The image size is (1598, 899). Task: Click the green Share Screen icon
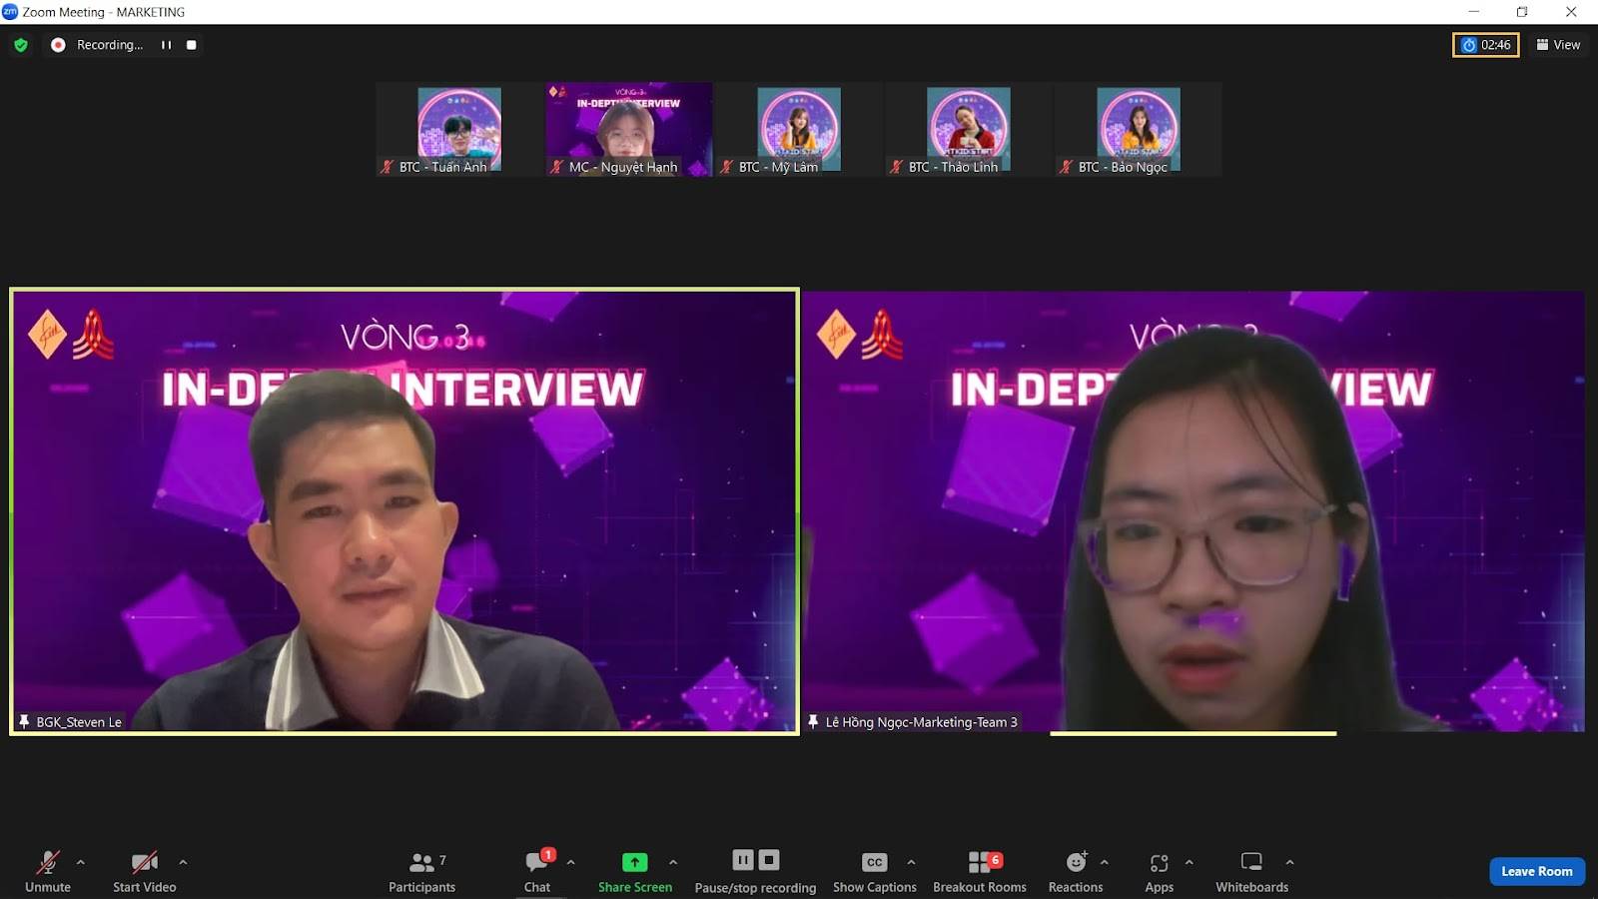pyautogui.click(x=634, y=862)
